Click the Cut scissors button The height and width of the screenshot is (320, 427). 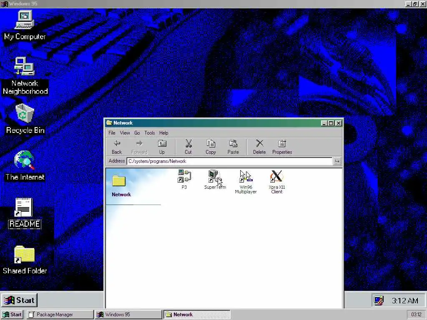[188, 147]
